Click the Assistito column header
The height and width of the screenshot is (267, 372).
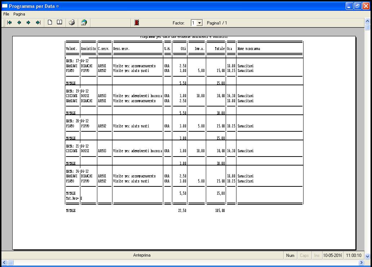pos(88,49)
